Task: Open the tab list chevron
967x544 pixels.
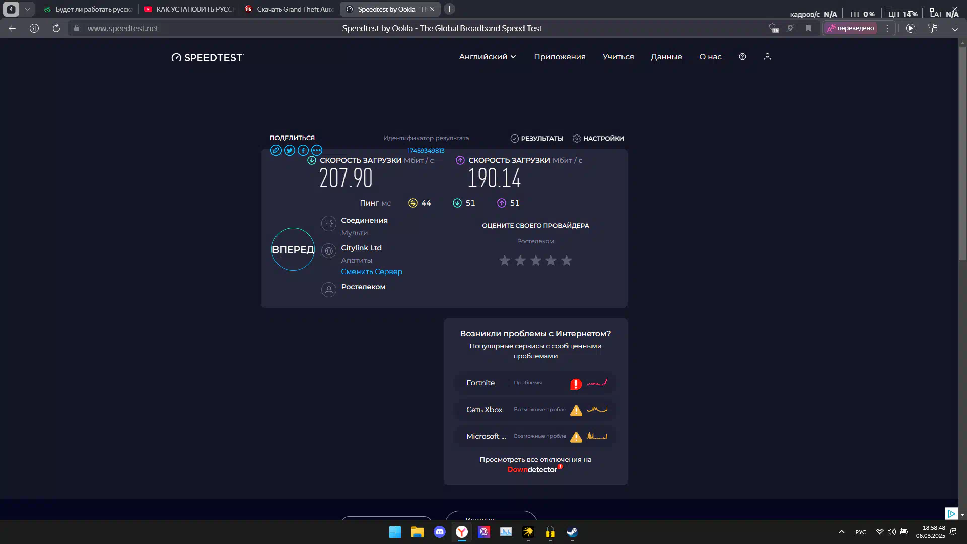Action: (x=28, y=9)
